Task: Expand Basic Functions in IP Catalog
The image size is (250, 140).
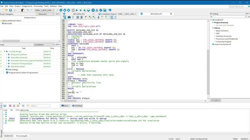Action: coord(215,31)
